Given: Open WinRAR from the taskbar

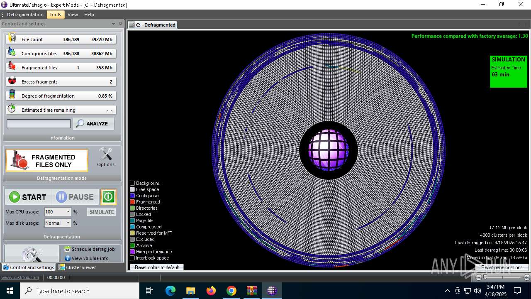Looking at the screenshot, I should coord(252,291).
